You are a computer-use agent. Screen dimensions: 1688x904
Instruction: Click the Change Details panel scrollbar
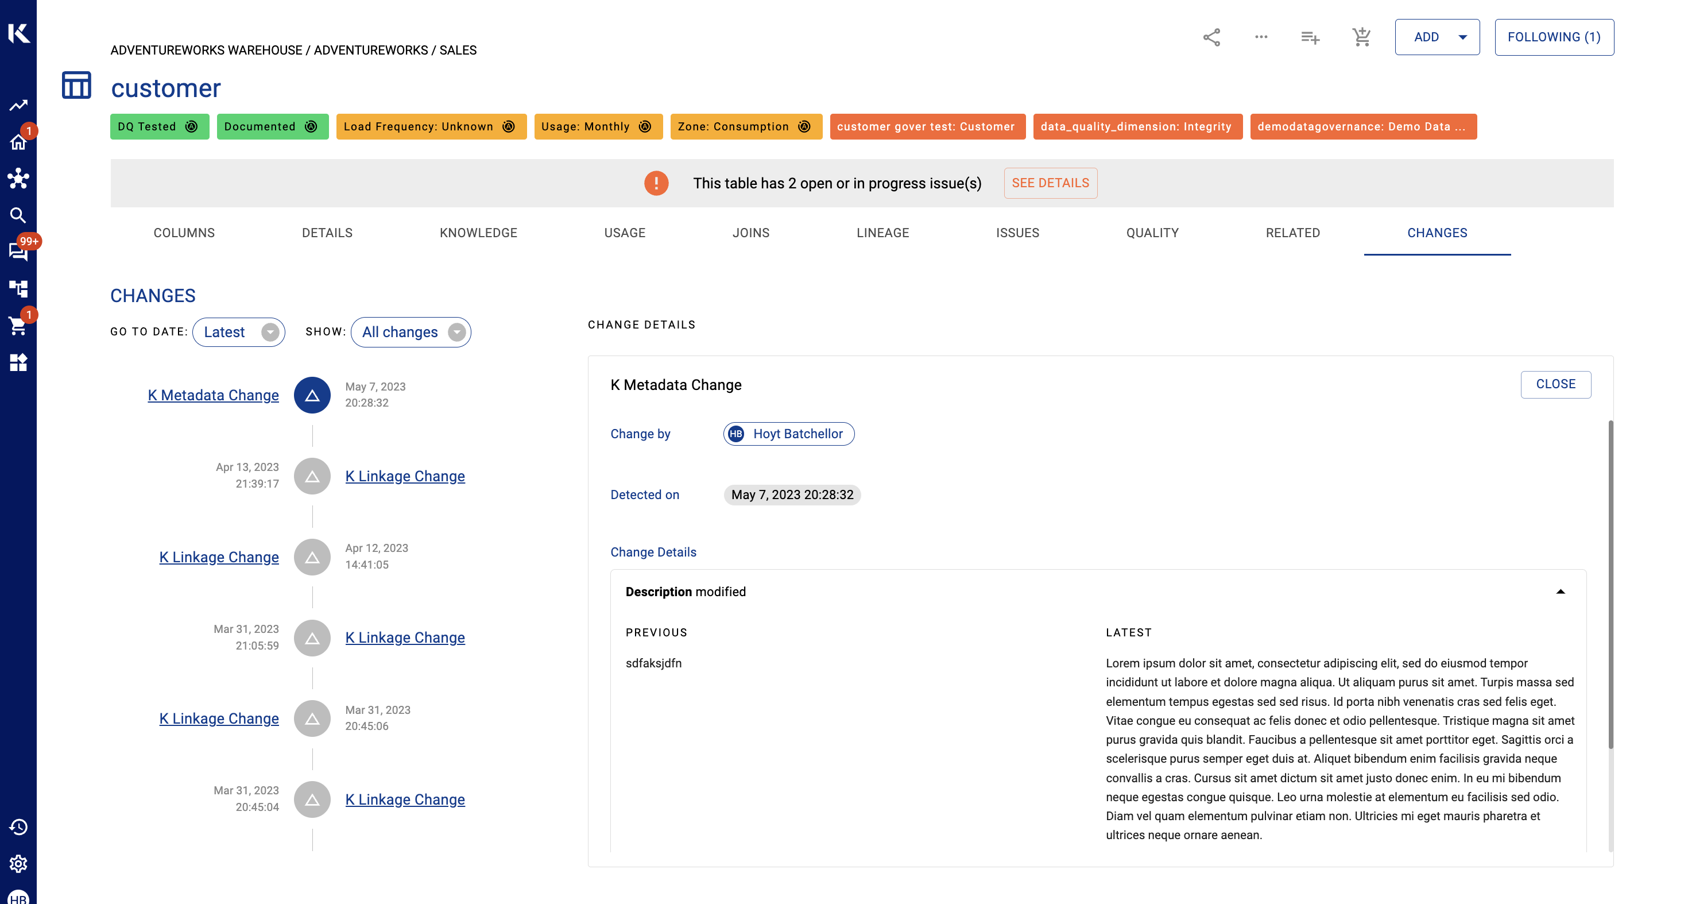[1610, 584]
